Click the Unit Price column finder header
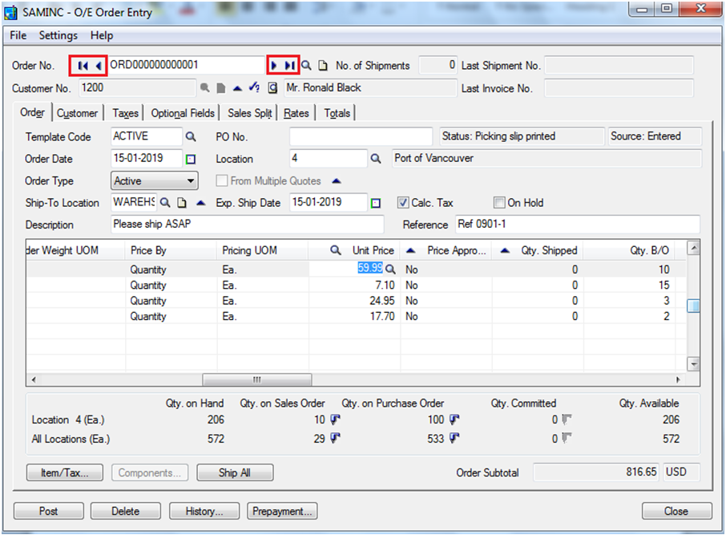The image size is (726, 535). [x=336, y=250]
